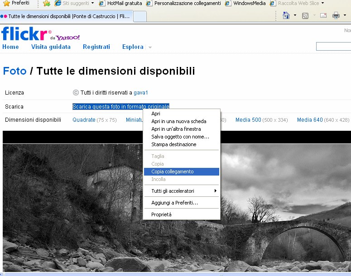Open the Media 640 size link
351x276 pixels.
tap(310, 120)
